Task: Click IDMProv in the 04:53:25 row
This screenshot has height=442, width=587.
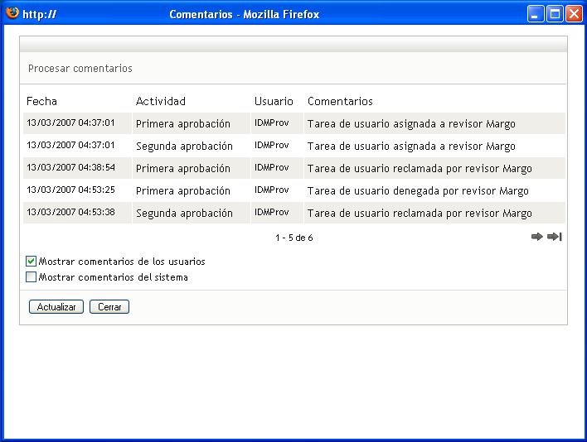Action: 272,190
